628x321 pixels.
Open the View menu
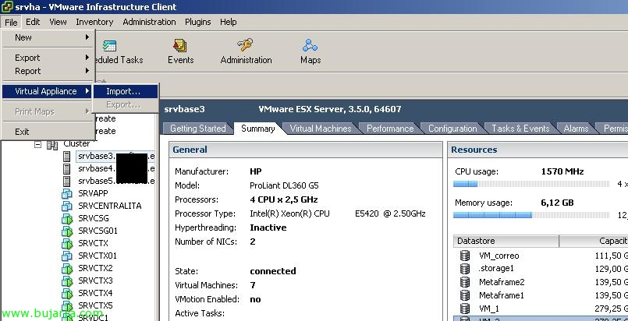[58, 22]
